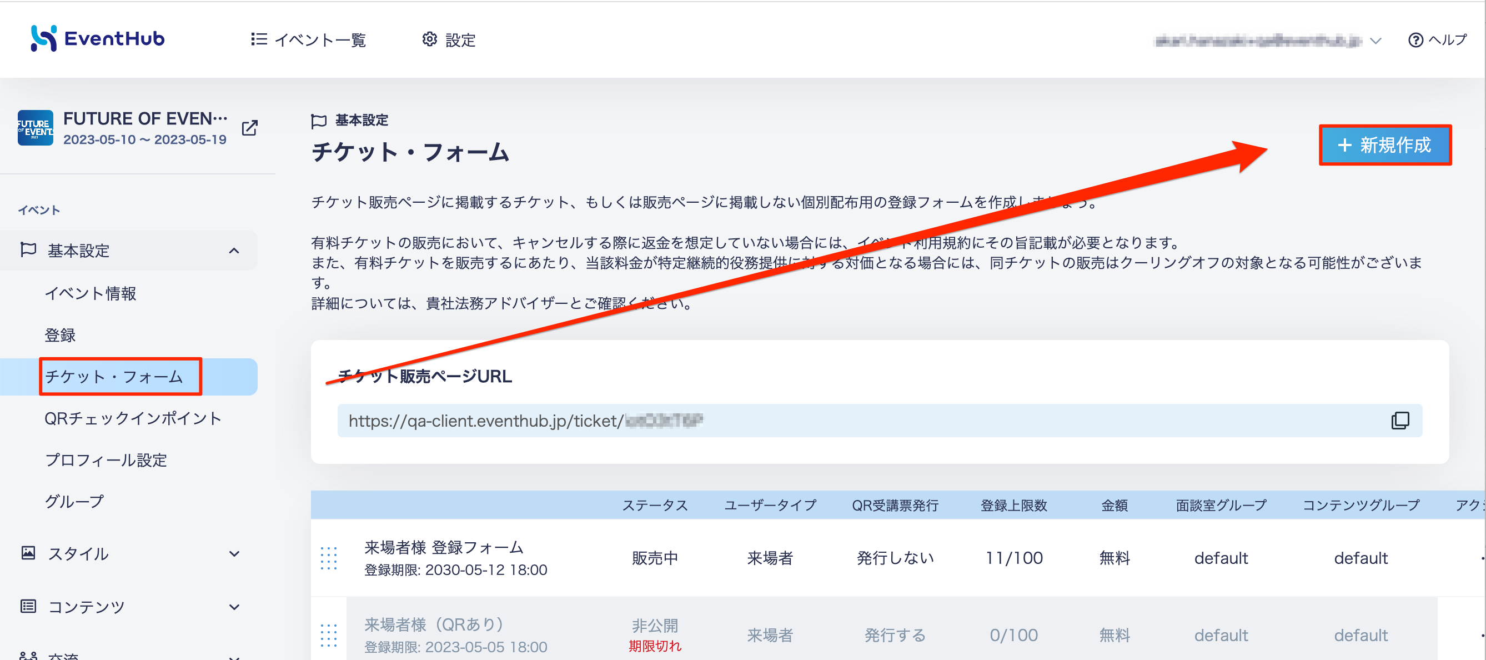Collapse the 基本設定 sidebar section chevron
The height and width of the screenshot is (660, 1486).
[x=234, y=251]
